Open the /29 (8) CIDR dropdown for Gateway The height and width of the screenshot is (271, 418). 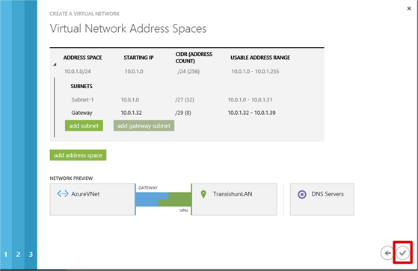point(183,113)
